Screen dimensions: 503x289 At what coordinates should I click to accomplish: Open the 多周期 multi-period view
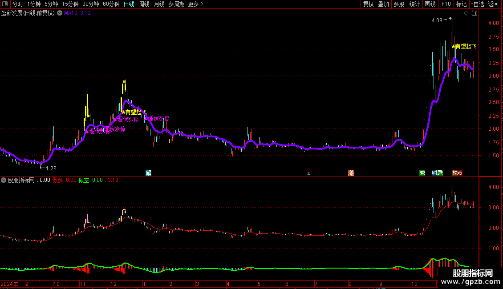pyautogui.click(x=176, y=4)
